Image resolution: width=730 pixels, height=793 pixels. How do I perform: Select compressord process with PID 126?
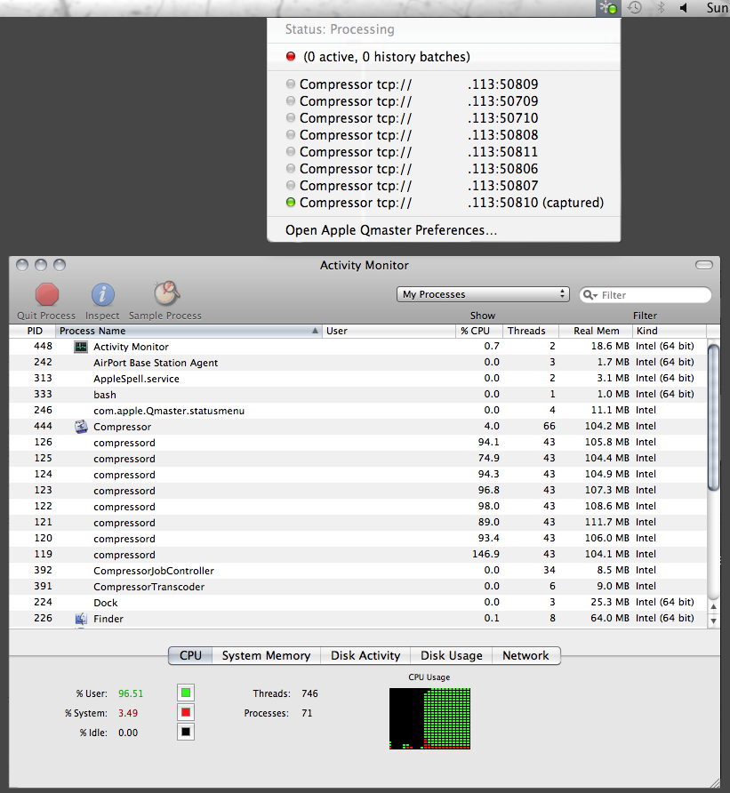click(357, 443)
